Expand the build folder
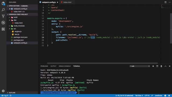Viewport: 172px width, 97px height. [9, 17]
